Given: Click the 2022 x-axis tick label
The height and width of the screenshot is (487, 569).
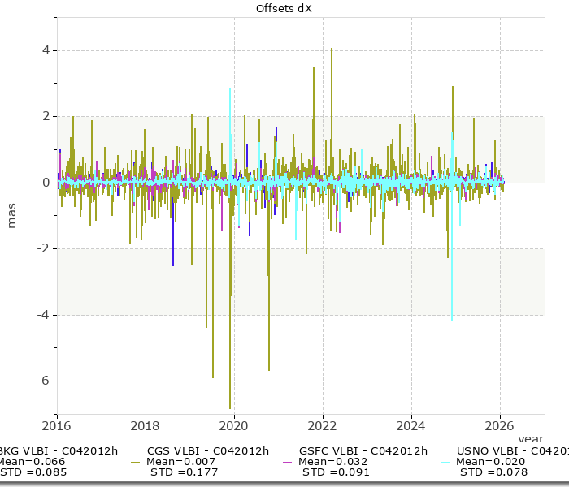Looking at the screenshot, I should coord(323,425).
